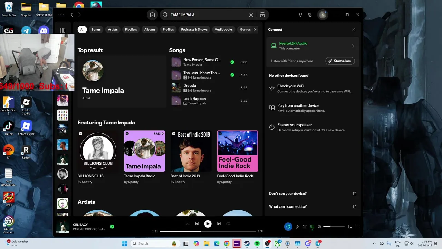Screen dimensions: 442x249
Task: Open Feel-Good Indie Rock playlist
Action: [237, 151]
